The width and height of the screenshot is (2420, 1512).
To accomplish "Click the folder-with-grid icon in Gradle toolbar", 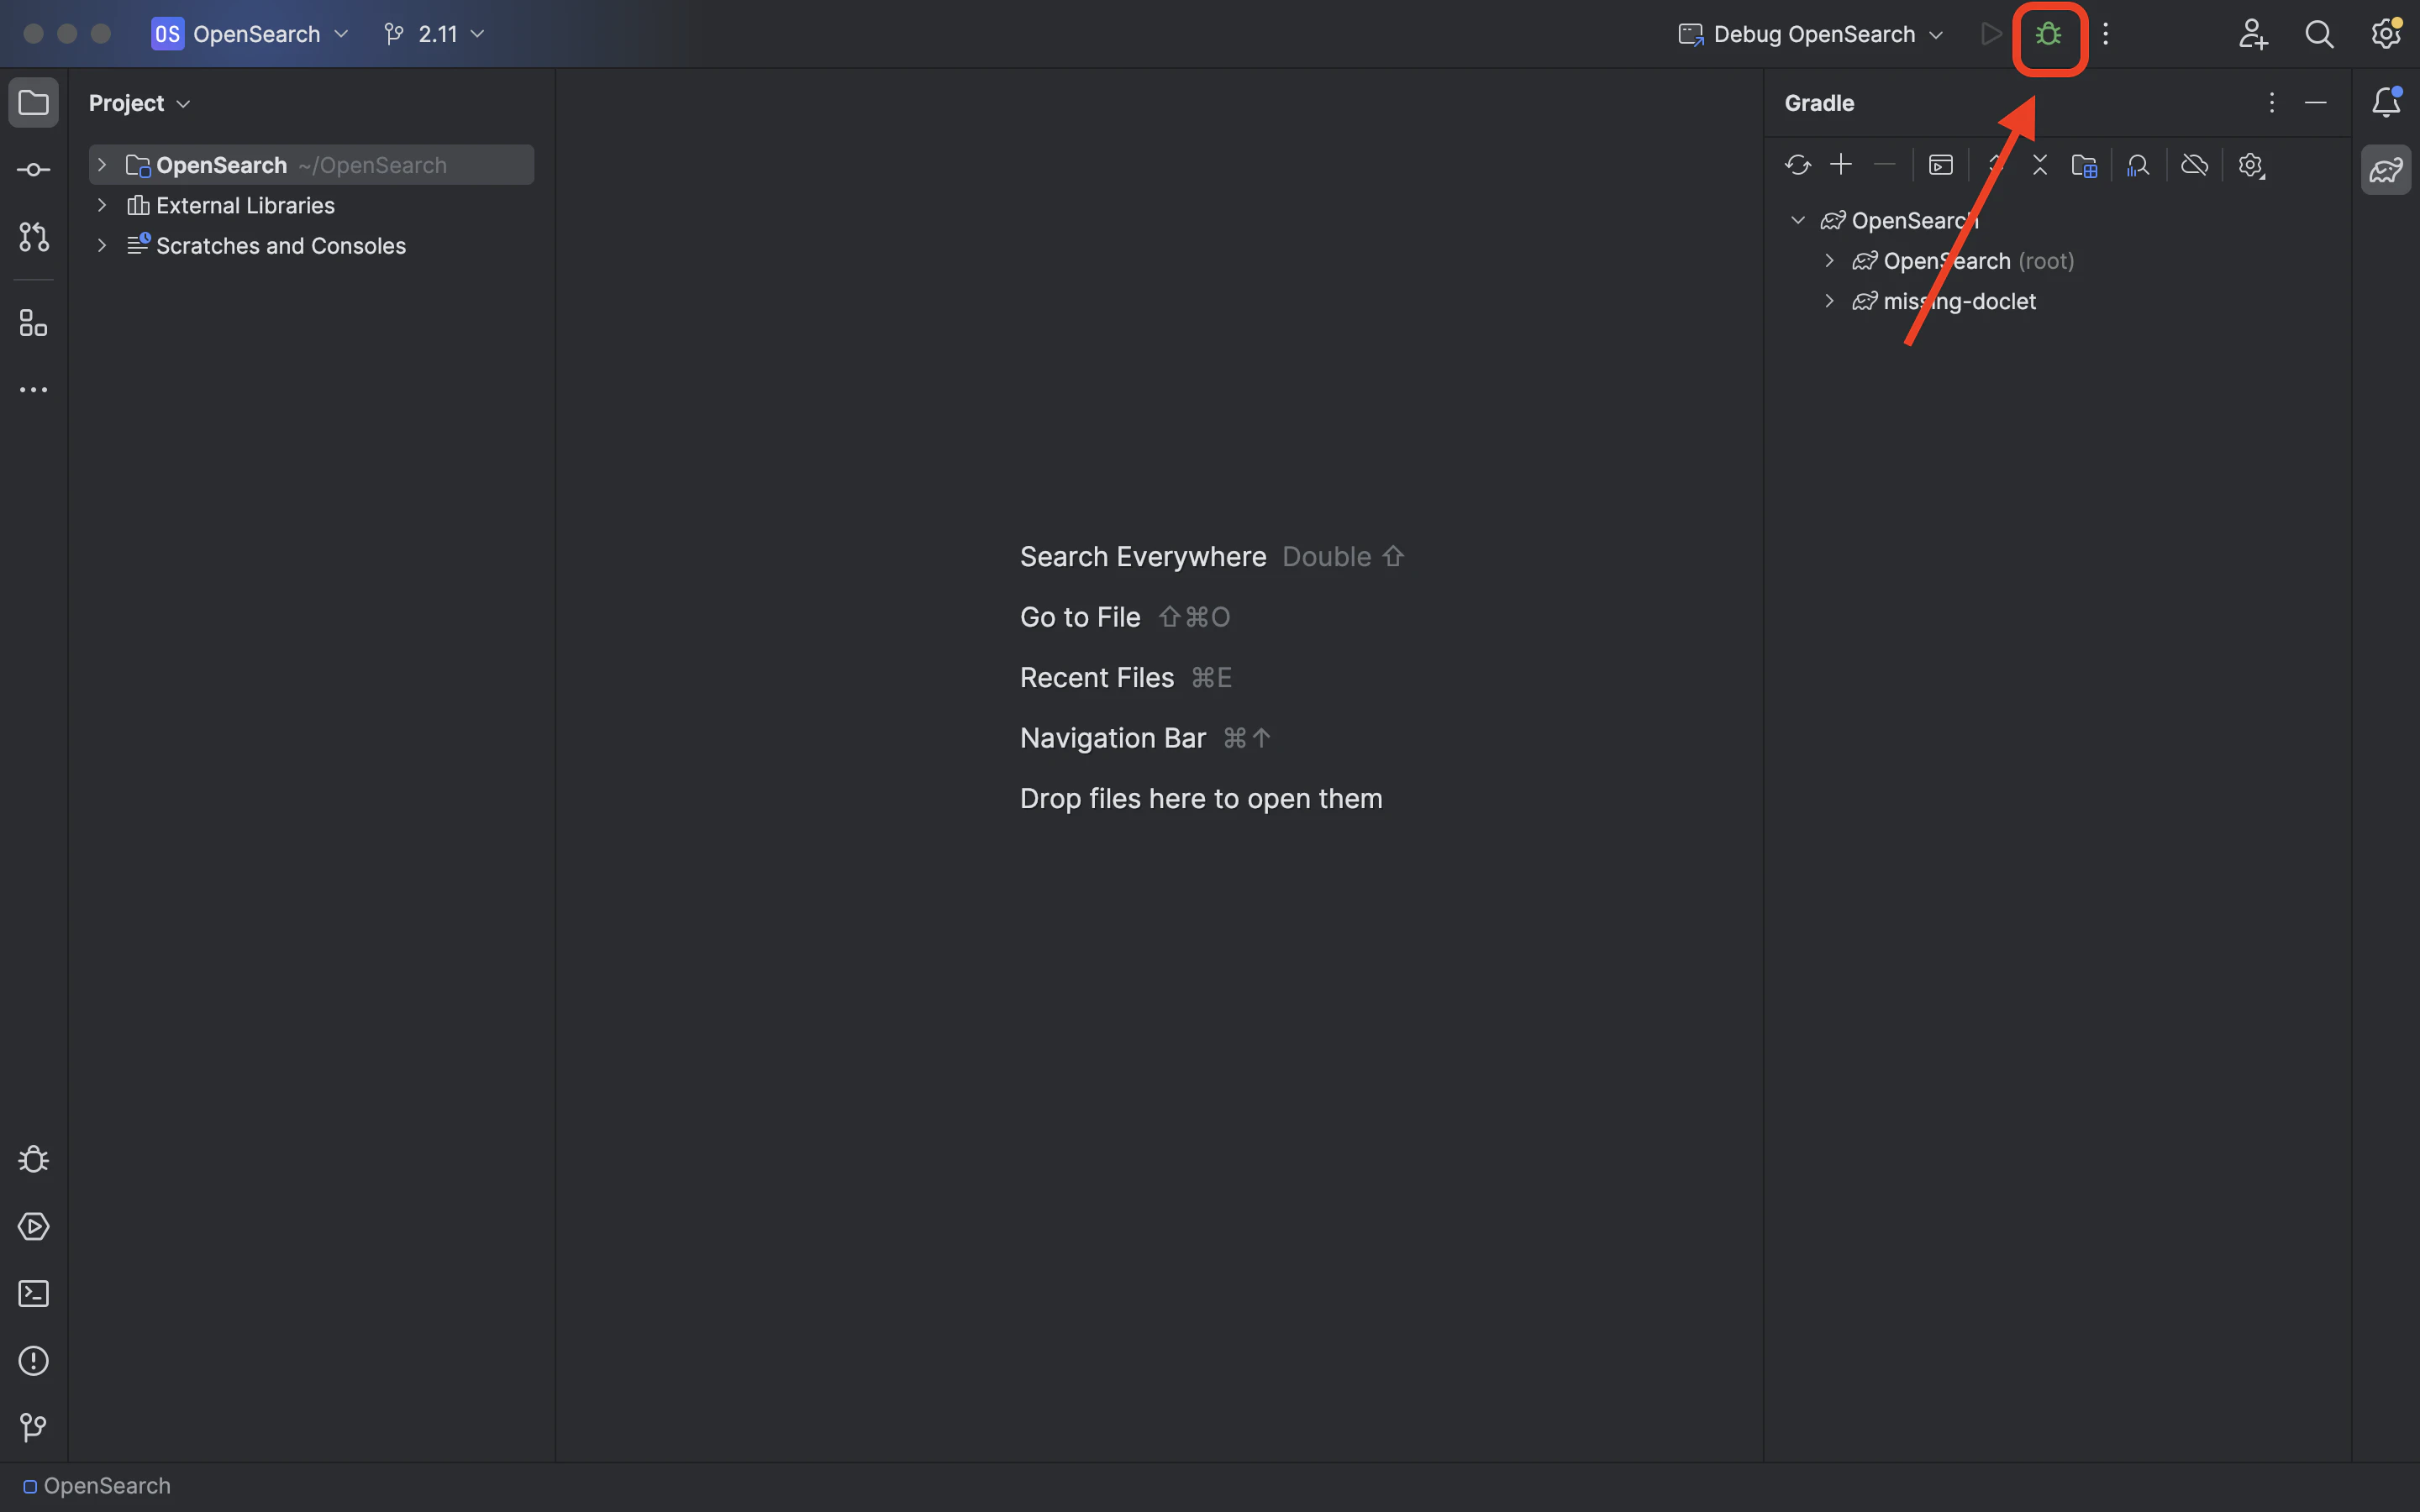I will [2084, 165].
